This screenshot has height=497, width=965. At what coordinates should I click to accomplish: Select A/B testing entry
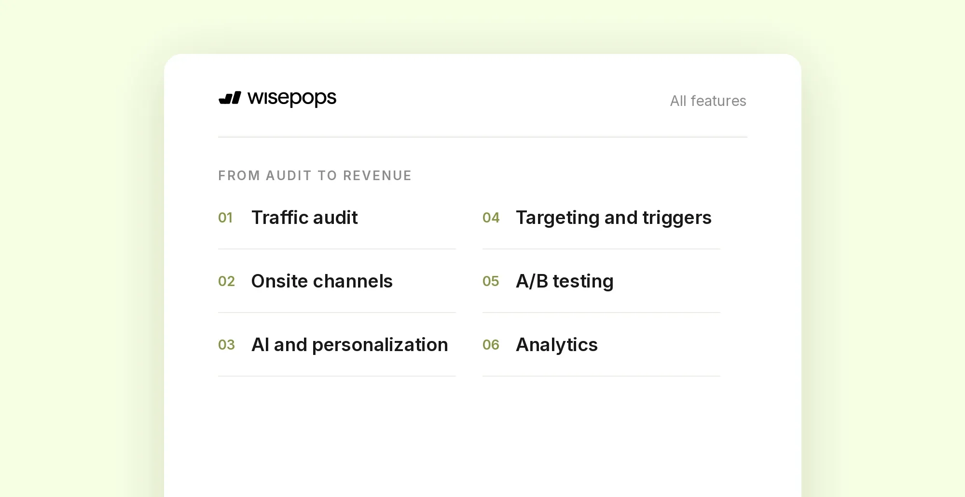click(x=565, y=281)
